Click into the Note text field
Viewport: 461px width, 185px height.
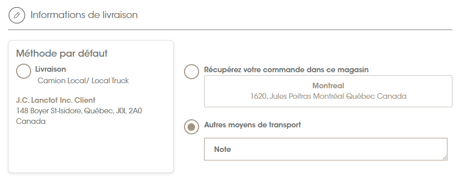pyautogui.click(x=326, y=149)
